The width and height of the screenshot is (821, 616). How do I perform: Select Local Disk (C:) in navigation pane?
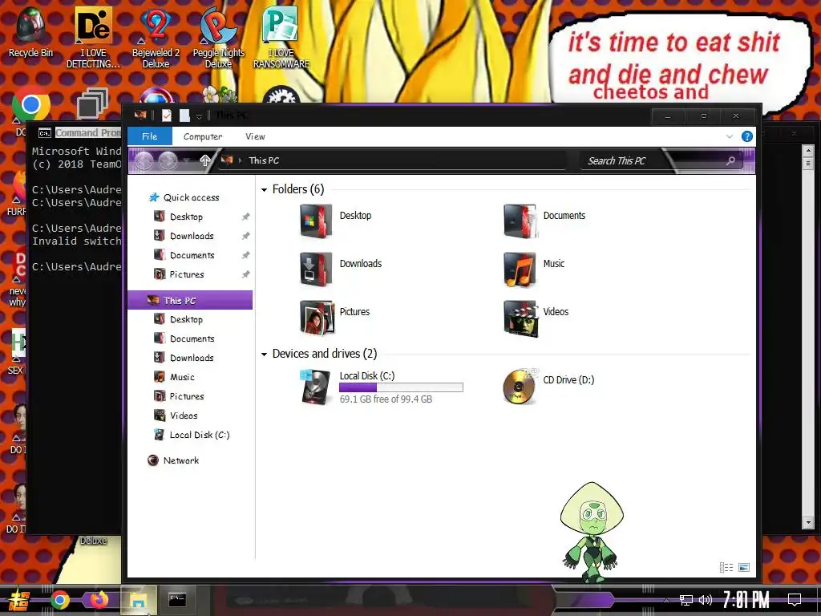click(x=200, y=435)
